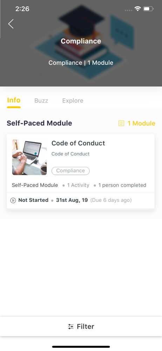The width and height of the screenshot is (162, 351).
Task: Tap the 1 Module yellow label
Action: [x=141, y=123]
